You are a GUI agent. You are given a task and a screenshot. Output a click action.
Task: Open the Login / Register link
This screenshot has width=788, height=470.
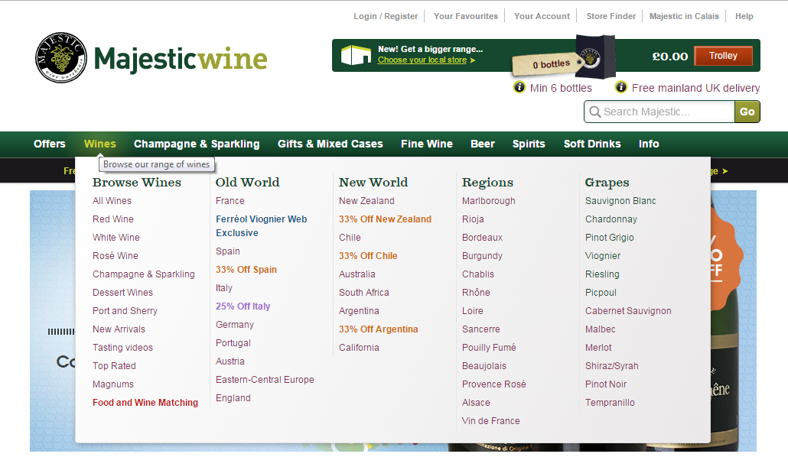(x=386, y=16)
